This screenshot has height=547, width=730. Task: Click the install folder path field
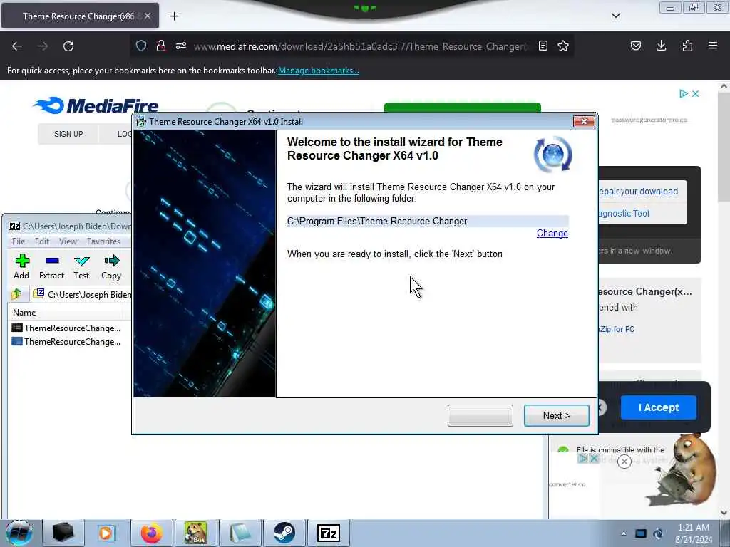[428, 222]
